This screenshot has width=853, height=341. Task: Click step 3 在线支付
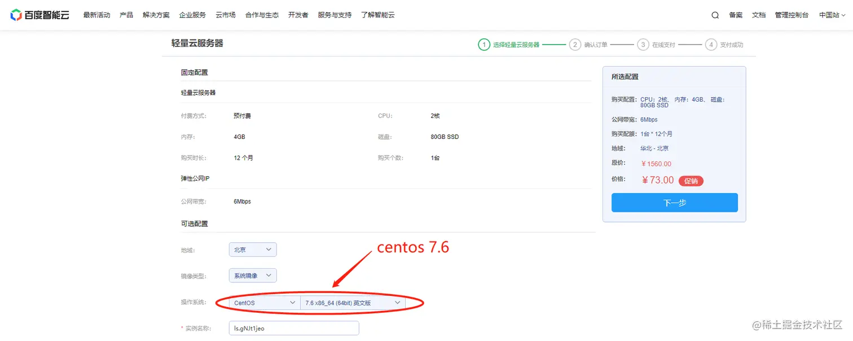tap(657, 45)
